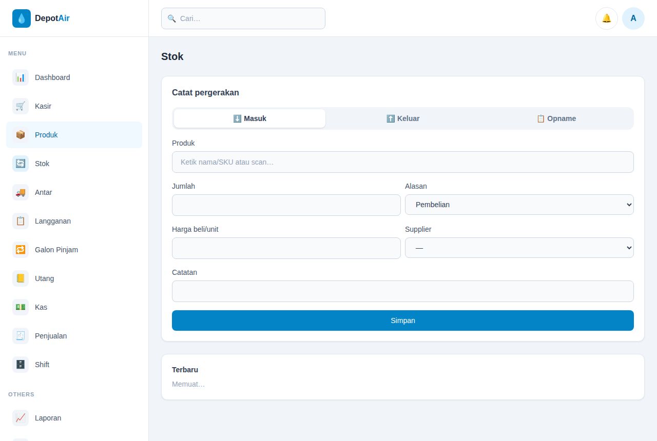Screen dimensions: 657x441
Task: Switch to the Masuk tab
Action: (x=249, y=118)
